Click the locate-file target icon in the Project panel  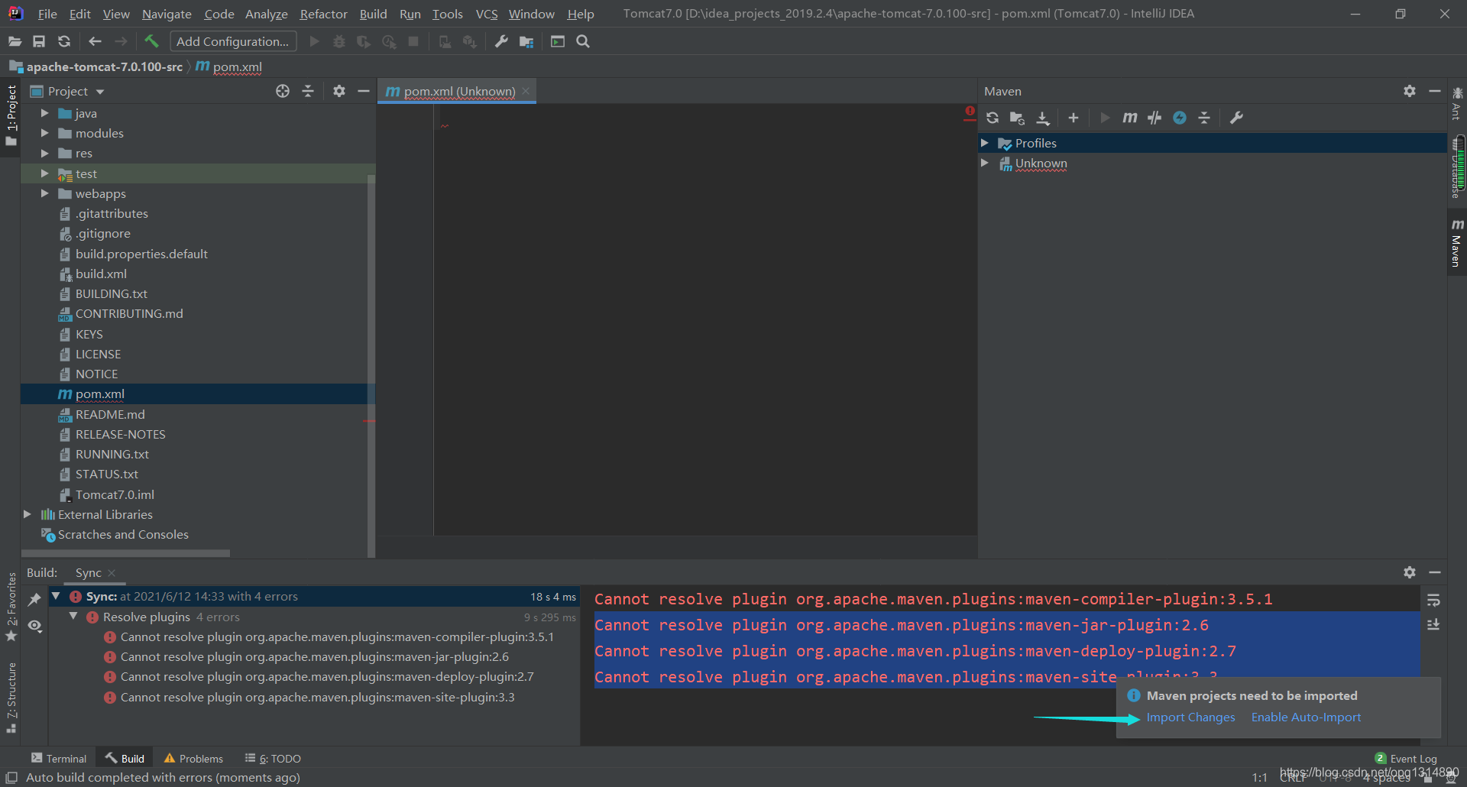click(x=283, y=91)
